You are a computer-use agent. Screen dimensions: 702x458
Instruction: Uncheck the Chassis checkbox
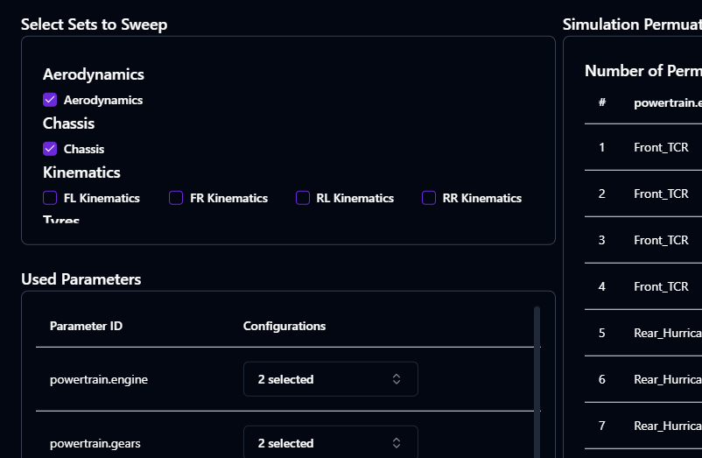(x=50, y=149)
